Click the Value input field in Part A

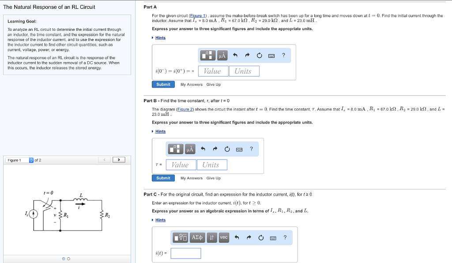click(214, 71)
